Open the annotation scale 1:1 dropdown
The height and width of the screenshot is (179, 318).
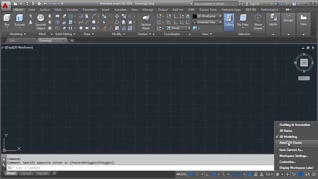269,175
